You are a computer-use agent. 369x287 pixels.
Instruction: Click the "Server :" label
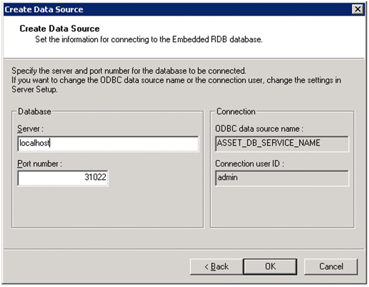(30, 129)
